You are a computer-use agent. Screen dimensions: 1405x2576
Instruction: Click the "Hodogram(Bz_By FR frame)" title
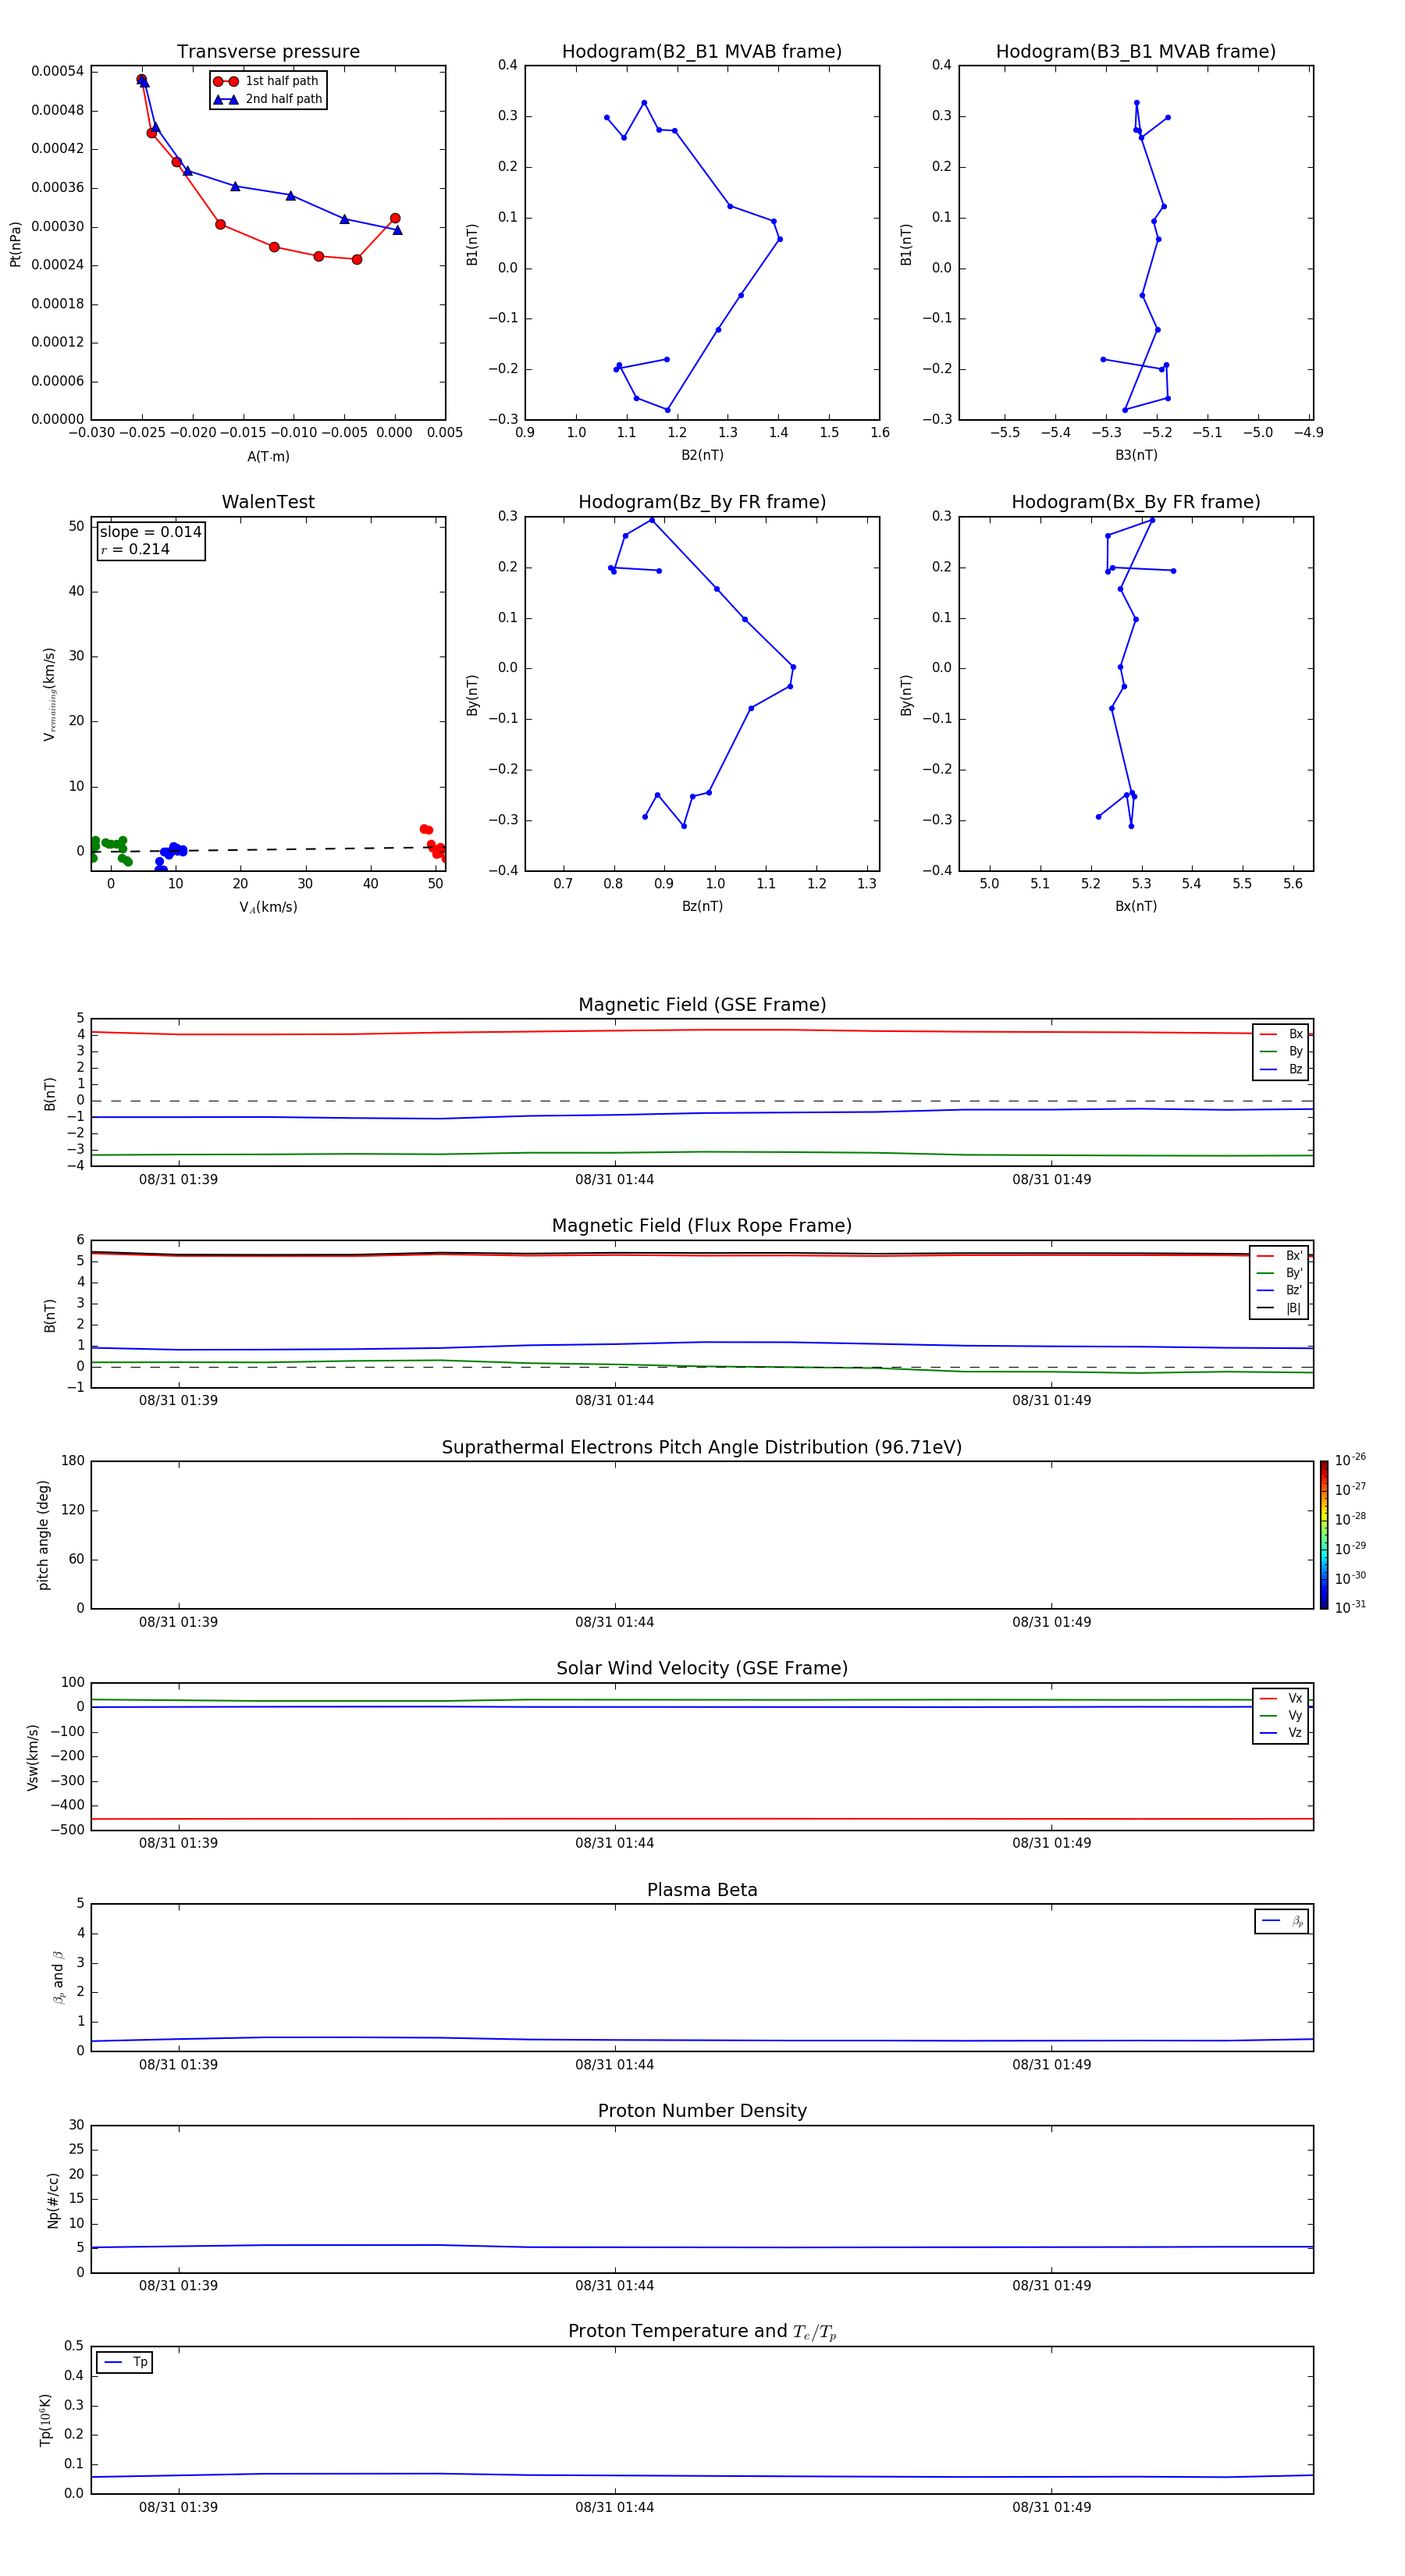(x=702, y=502)
